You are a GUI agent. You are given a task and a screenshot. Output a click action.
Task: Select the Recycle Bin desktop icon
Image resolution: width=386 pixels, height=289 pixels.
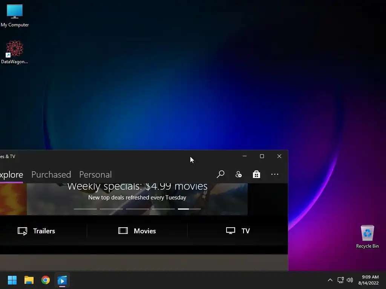(x=367, y=237)
